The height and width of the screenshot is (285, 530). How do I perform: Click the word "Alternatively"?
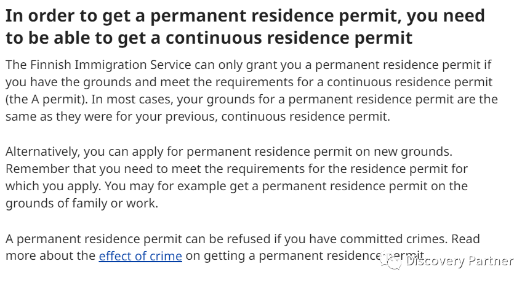[x=42, y=152]
